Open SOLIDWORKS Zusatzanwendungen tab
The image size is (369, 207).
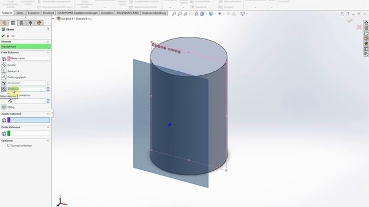point(77,13)
